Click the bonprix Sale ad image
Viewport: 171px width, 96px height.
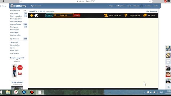[x=17, y=71]
